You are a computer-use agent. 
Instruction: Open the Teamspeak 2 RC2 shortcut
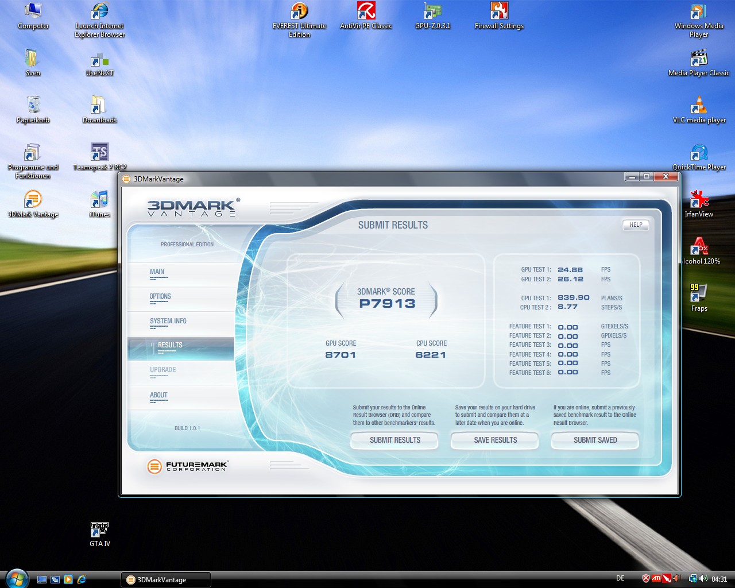tap(100, 157)
